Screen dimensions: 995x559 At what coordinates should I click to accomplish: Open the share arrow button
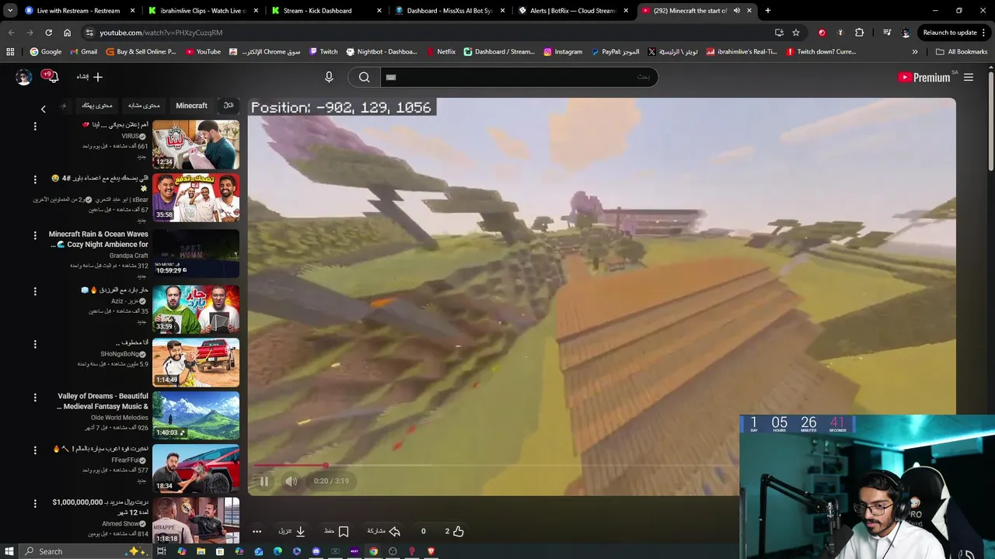(394, 531)
